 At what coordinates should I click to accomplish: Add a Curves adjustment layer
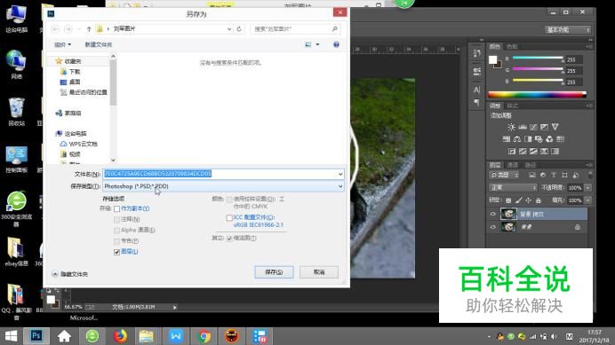tap(533, 128)
